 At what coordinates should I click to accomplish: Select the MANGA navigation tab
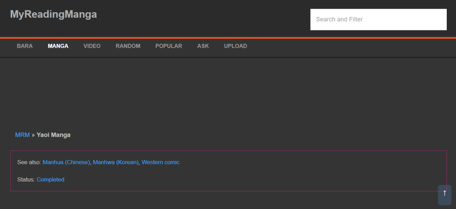click(58, 46)
